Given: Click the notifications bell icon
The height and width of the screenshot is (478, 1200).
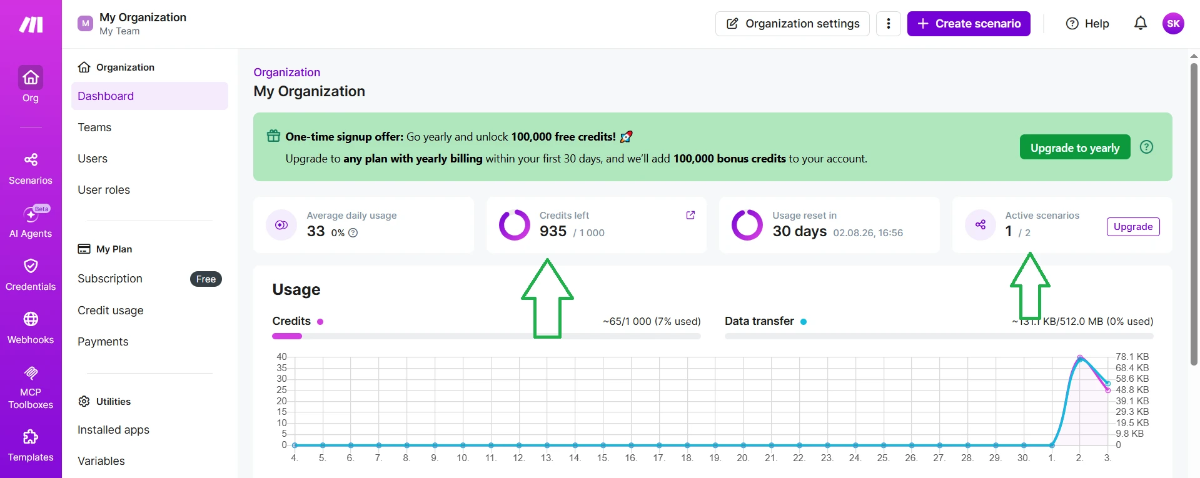Looking at the screenshot, I should 1141,24.
